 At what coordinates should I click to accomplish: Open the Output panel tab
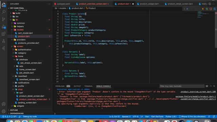77,86
